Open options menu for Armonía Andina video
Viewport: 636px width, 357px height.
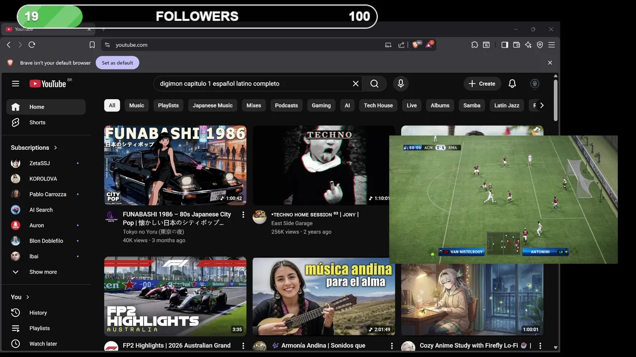tap(392, 346)
